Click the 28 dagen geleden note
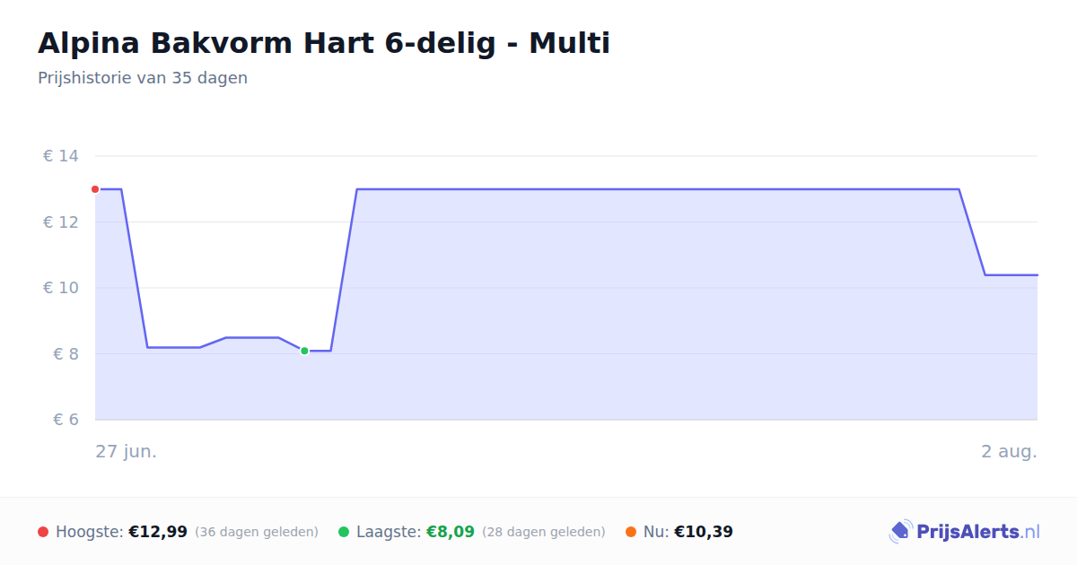Image resolution: width=1077 pixels, height=565 pixels. [x=544, y=532]
